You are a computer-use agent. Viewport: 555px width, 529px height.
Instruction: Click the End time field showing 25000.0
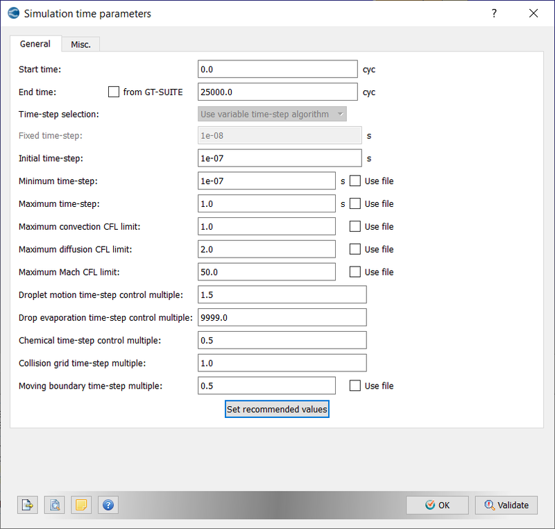277,92
